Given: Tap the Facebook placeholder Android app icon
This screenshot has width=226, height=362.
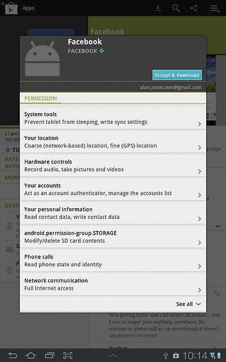Looking at the screenshot, I should coord(42,58).
